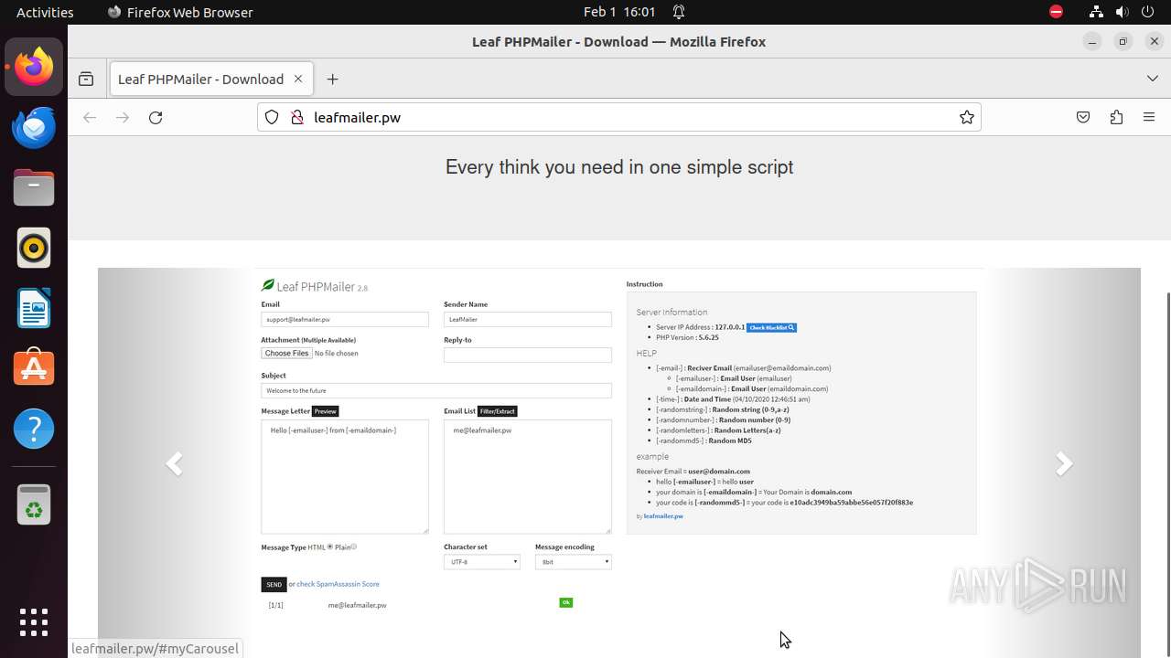
Task: Click 'by leafmailer.pw' link in slide
Action: (x=660, y=516)
